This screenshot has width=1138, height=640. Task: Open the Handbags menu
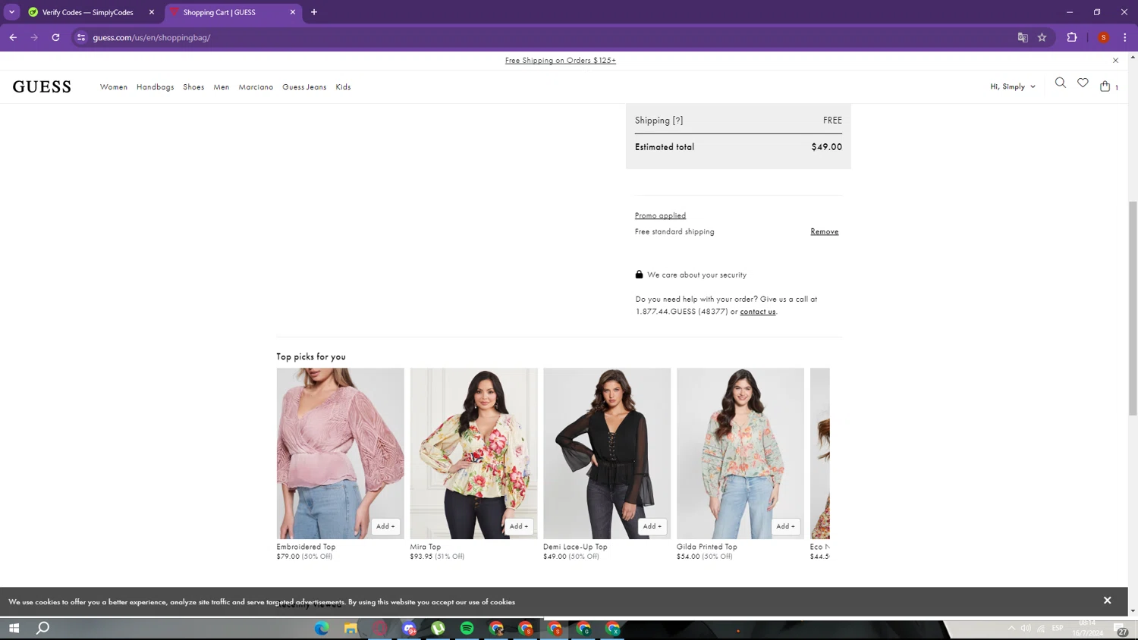(156, 87)
